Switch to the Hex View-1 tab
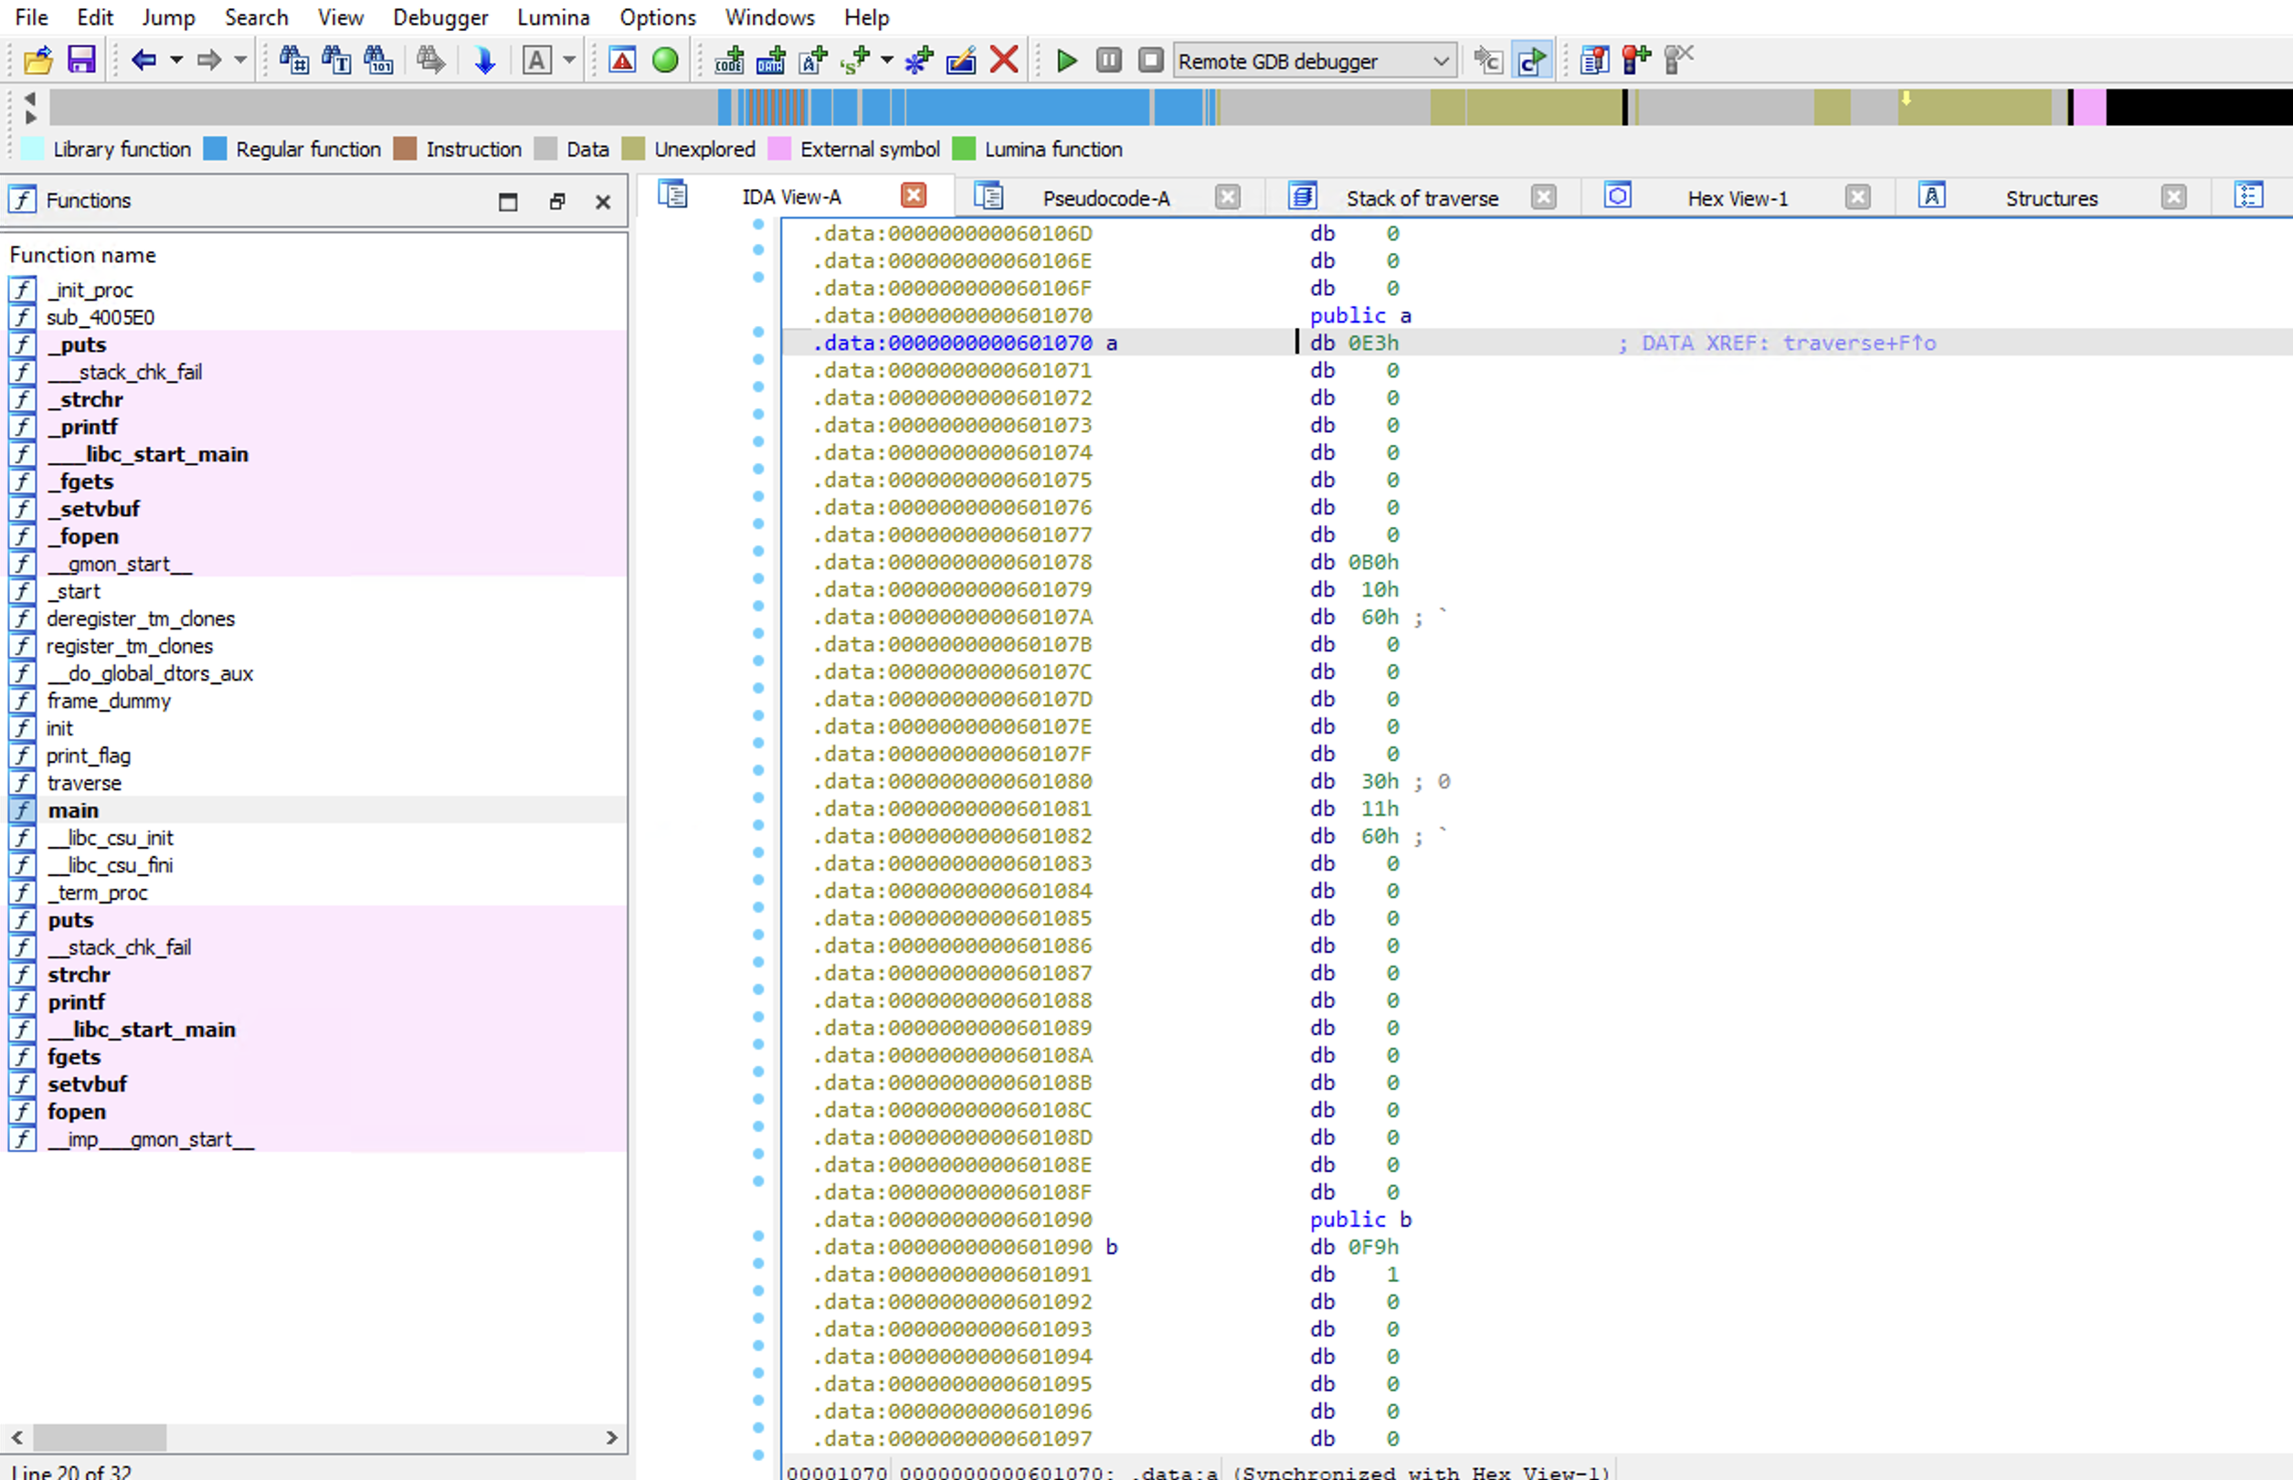The image size is (2293, 1480). tap(1738, 198)
